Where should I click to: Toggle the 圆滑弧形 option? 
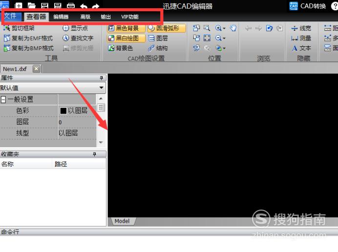[x=167, y=28]
